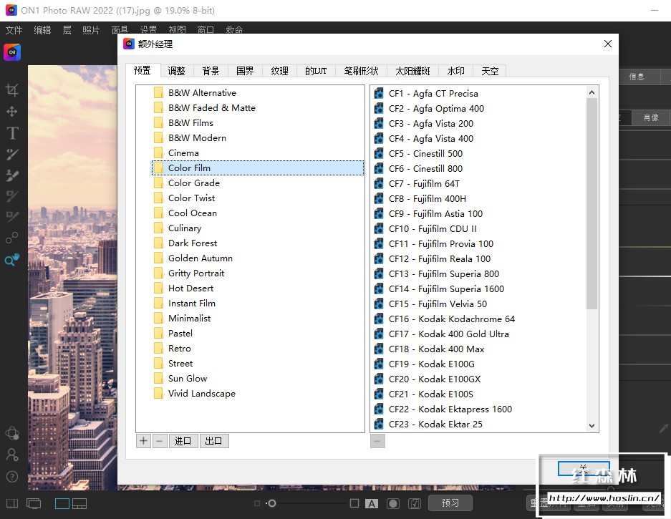Click the 进口 import button
The height and width of the screenshot is (519, 671).
point(183,441)
